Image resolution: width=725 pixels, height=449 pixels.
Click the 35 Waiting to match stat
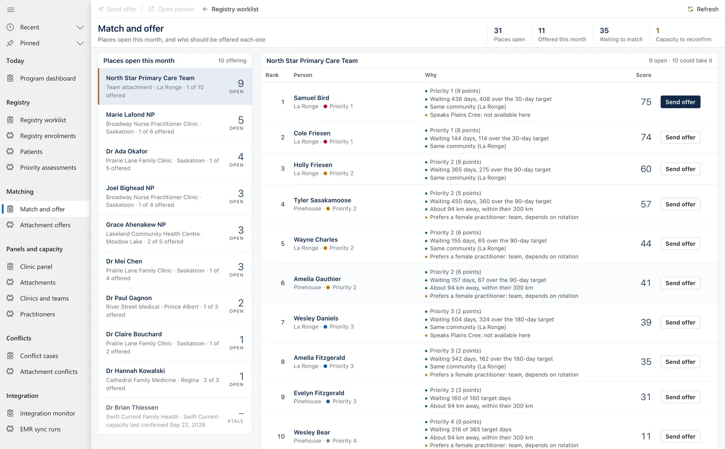point(621,34)
